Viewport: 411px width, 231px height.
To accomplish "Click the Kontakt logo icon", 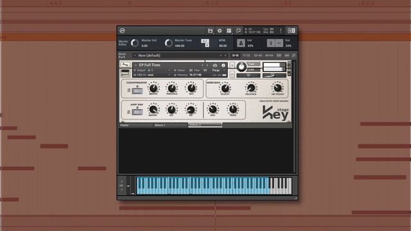I will [122, 31].
